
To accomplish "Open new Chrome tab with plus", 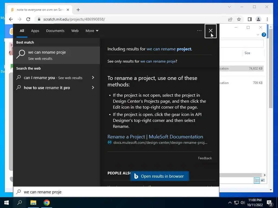I will tap(78, 10).
